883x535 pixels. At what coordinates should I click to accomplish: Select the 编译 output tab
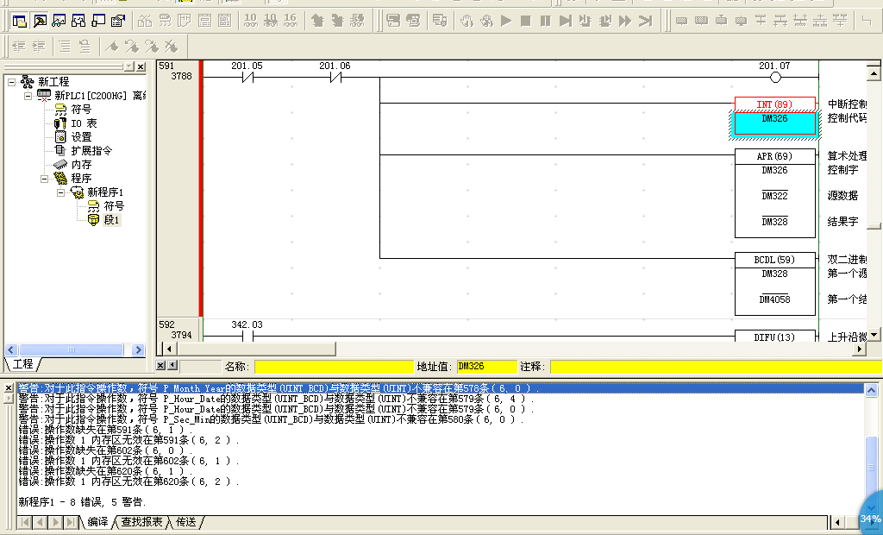97,522
